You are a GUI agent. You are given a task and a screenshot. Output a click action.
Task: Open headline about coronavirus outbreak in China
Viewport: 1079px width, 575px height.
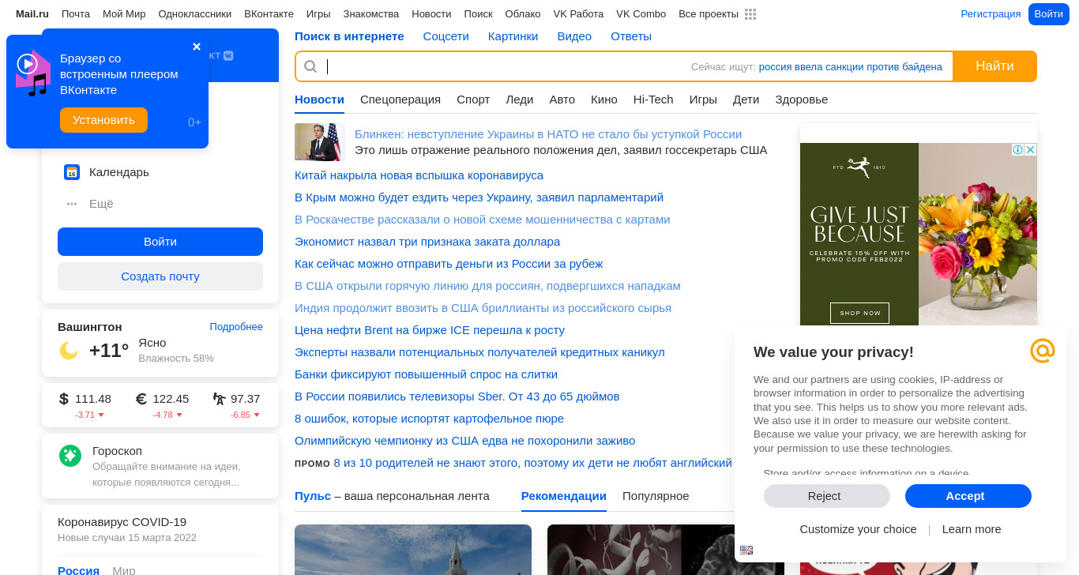pyautogui.click(x=419, y=175)
